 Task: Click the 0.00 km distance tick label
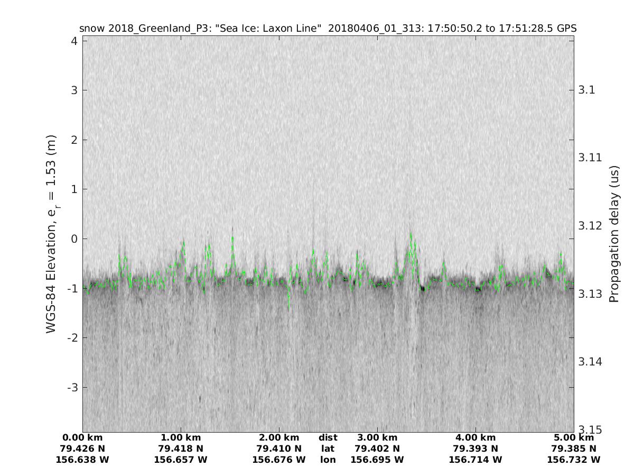coord(82,437)
